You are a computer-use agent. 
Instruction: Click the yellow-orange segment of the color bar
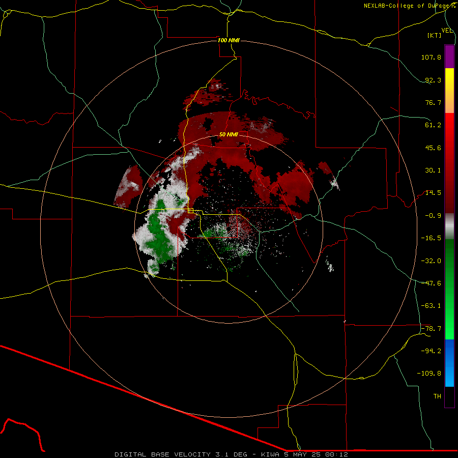(x=449, y=91)
